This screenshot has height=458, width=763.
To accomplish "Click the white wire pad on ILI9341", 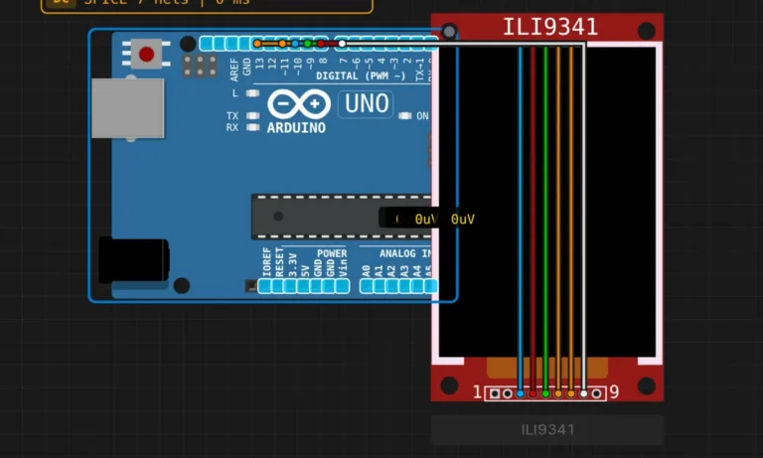I will pyautogui.click(x=583, y=393).
